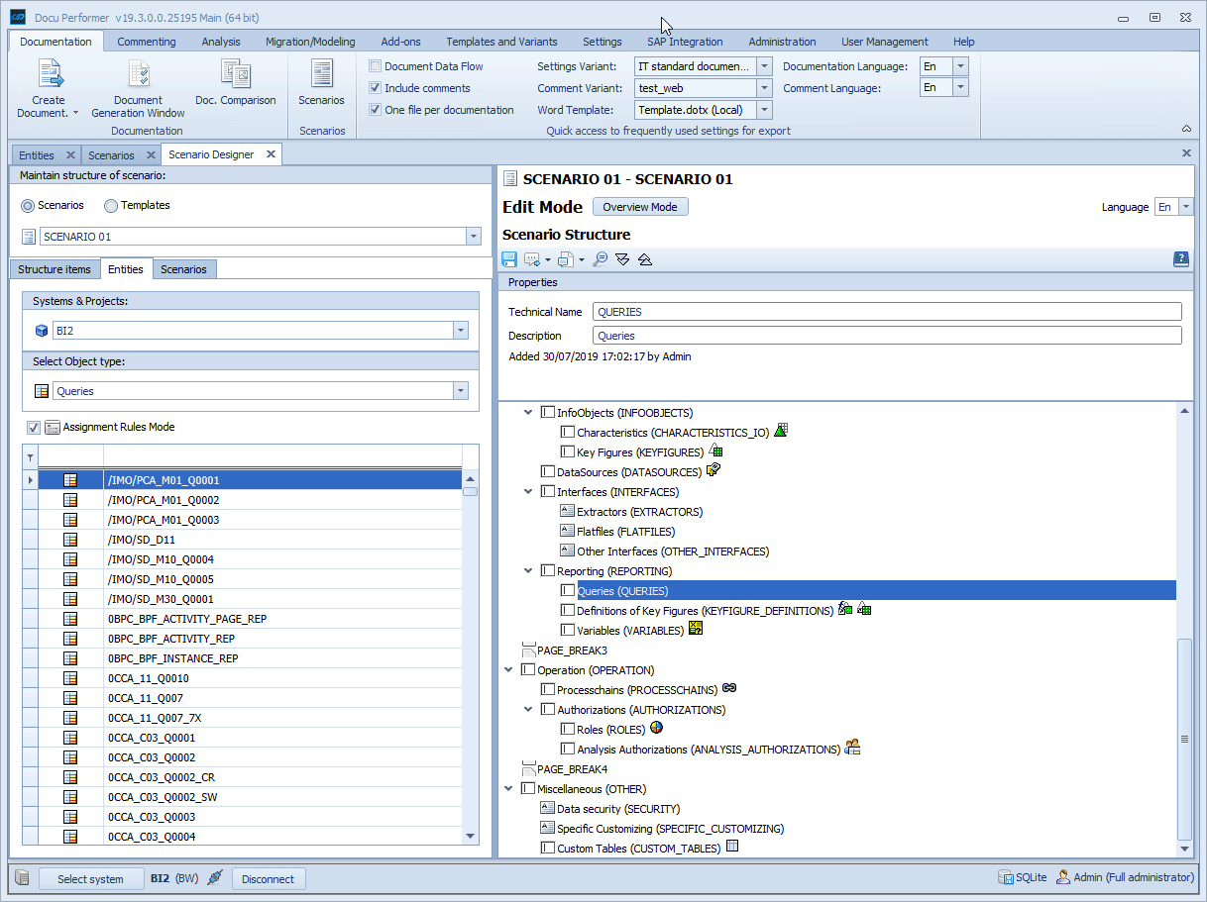Open the Settings Variant dropdown
The image size is (1207, 902).
(764, 66)
